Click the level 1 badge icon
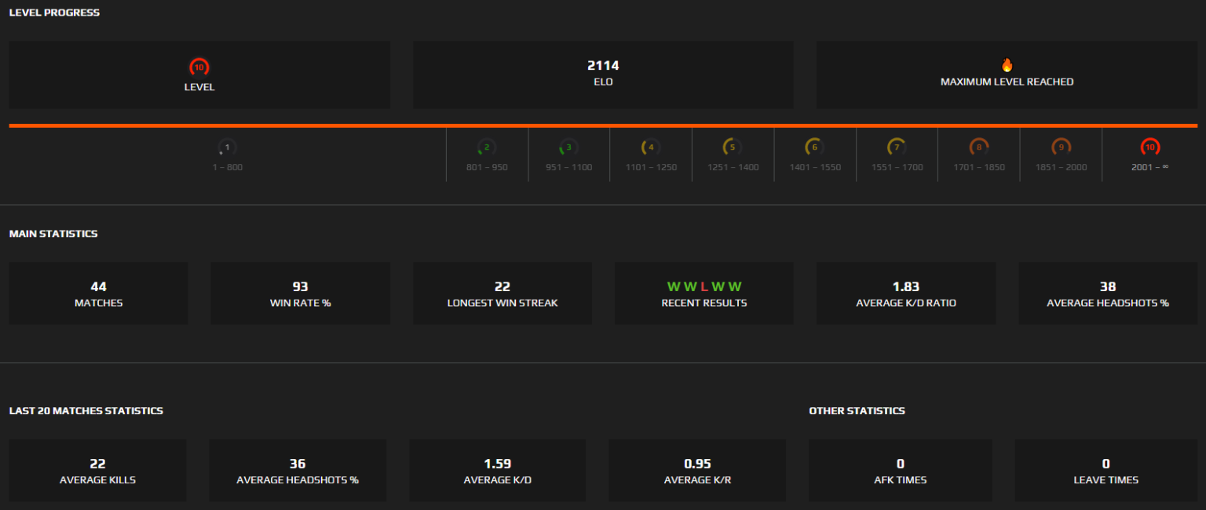Image resolution: width=1206 pixels, height=510 pixels. [x=227, y=146]
